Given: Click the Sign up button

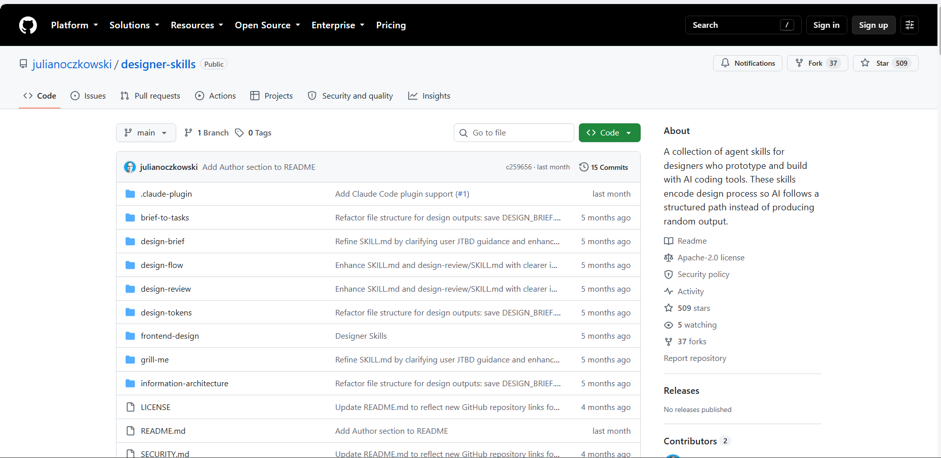Looking at the screenshot, I should [x=873, y=25].
